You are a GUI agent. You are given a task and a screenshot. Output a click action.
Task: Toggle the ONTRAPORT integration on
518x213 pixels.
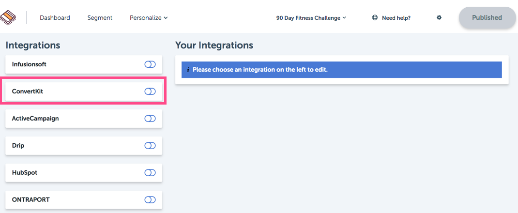(x=150, y=199)
